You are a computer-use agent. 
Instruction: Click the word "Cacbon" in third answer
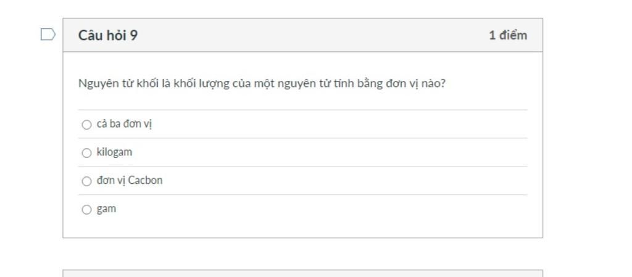pyautogui.click(x=145, y=180)
